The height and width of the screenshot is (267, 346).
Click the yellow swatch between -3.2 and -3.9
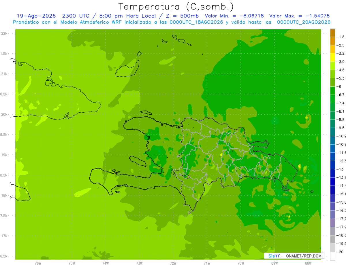(x=332, y=58)
